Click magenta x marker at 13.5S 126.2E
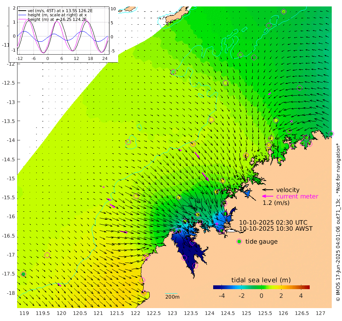 pyautogui.click(x=291, y=121)
